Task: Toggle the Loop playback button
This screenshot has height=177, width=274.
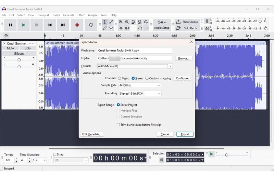Action: click(x=91, y=25)
